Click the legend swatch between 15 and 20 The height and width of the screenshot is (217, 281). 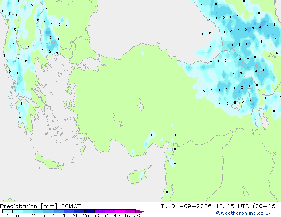[69, 211]
